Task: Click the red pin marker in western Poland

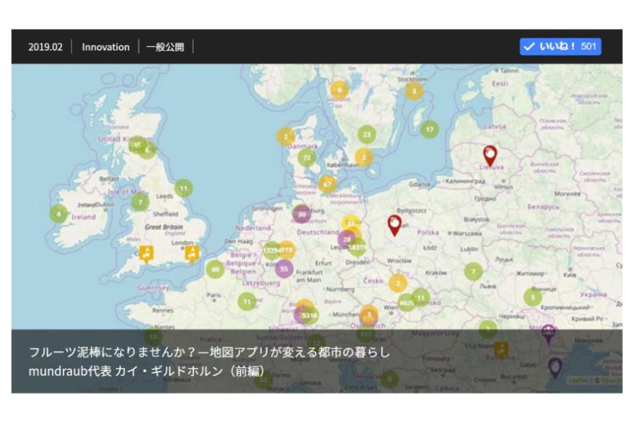Action: click(x=394, y=225)
